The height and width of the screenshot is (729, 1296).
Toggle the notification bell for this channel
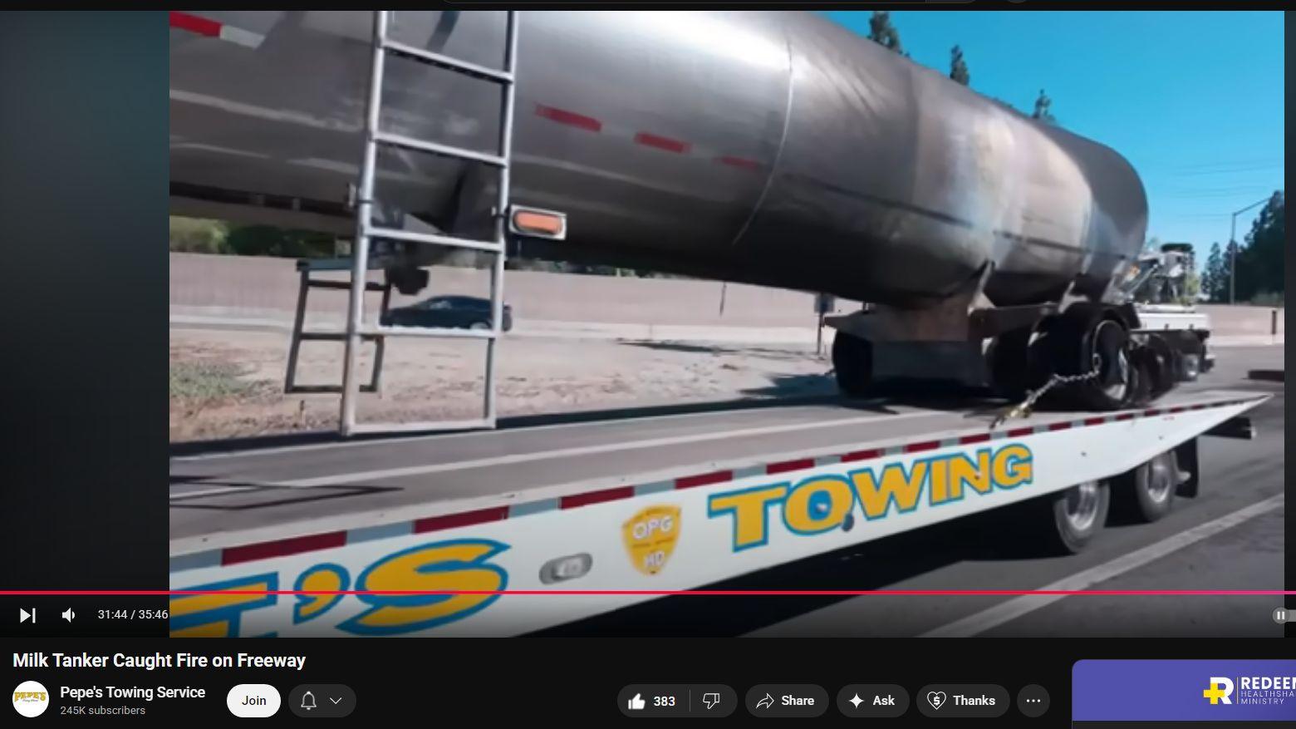[308, 701]
